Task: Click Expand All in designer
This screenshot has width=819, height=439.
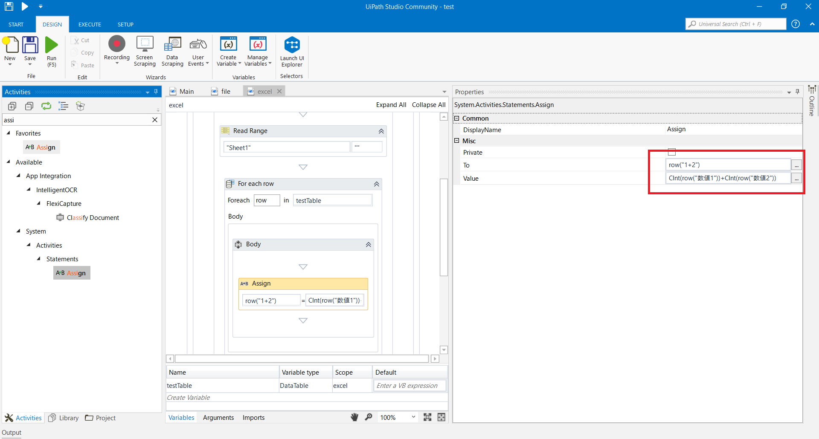Action: (391, 105)
